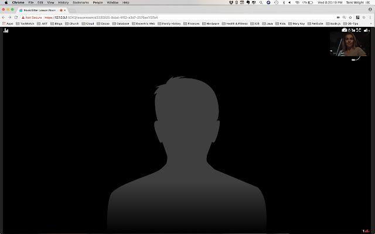
Task: Open a new tab with the blank tab button
Action: click(x=72, y=11)
